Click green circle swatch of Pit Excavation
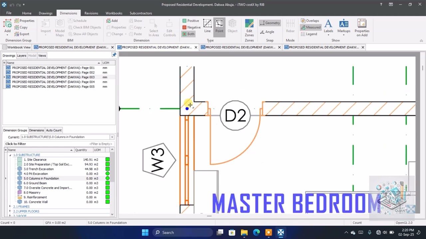 pyautogui.click(x=107, y=174)
